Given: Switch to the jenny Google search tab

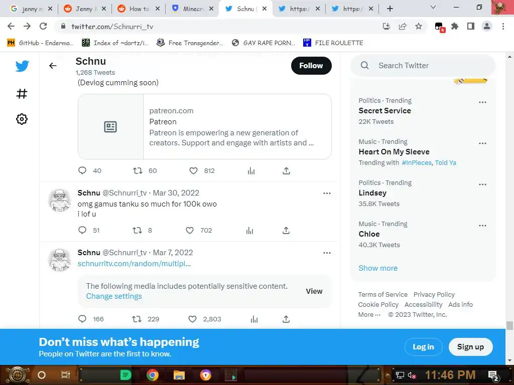Looking at the screenshot, I should 32,9.
